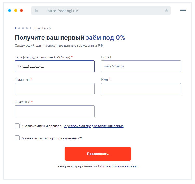Click the bookmark star icon
The image size is (195, 184).
166,11
